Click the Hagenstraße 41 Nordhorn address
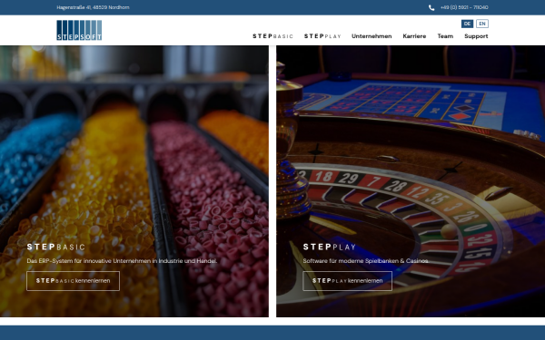 (93, 7)
